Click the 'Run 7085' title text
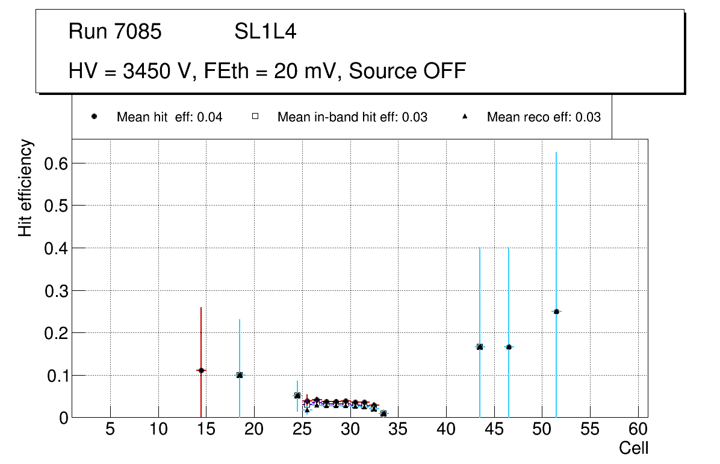720x464 pixels. pos(115,32)
